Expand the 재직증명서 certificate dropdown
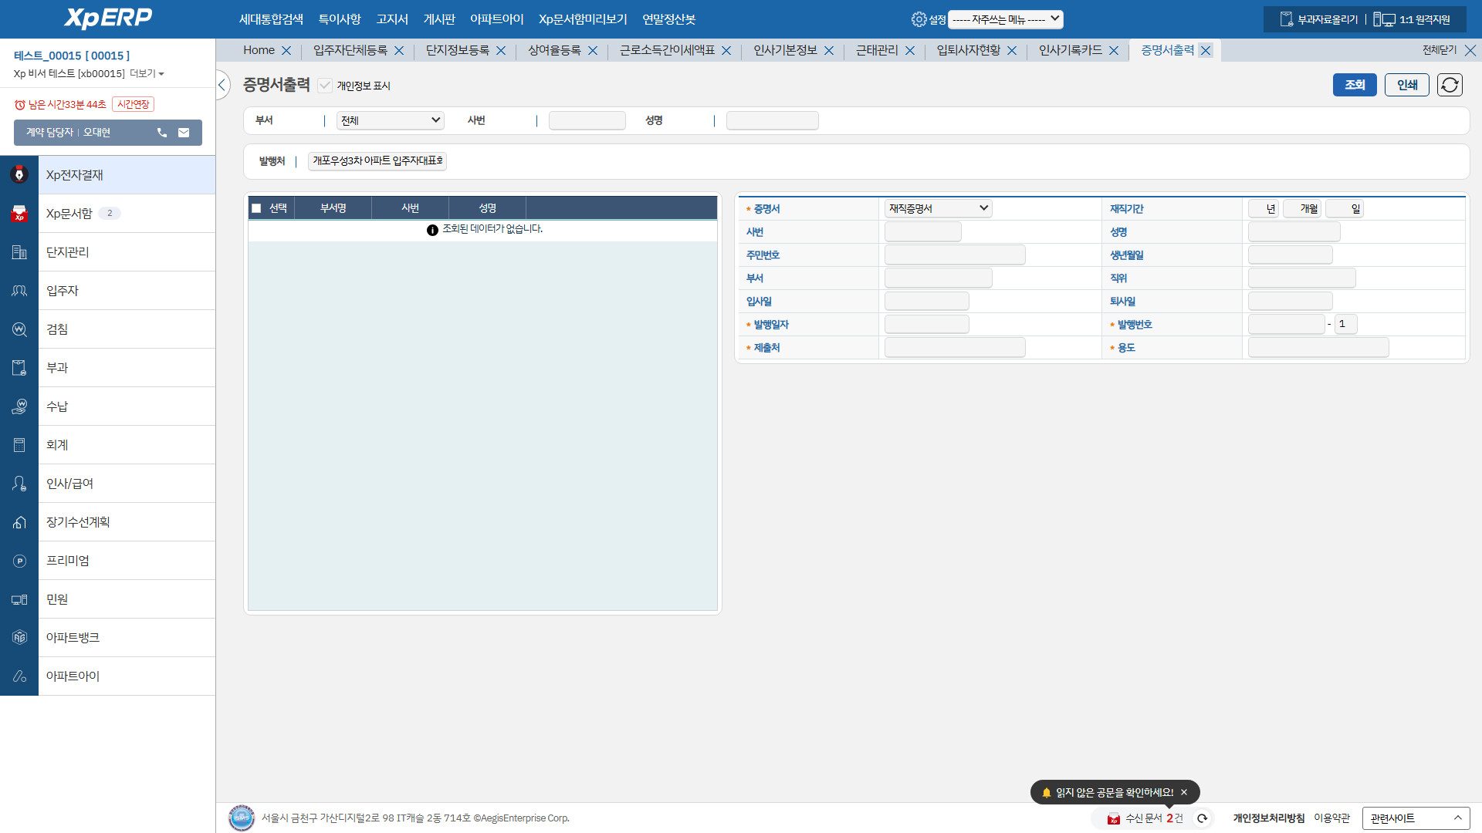The width and height of the screenshot is (1482, 833). (x=938, y=208)
